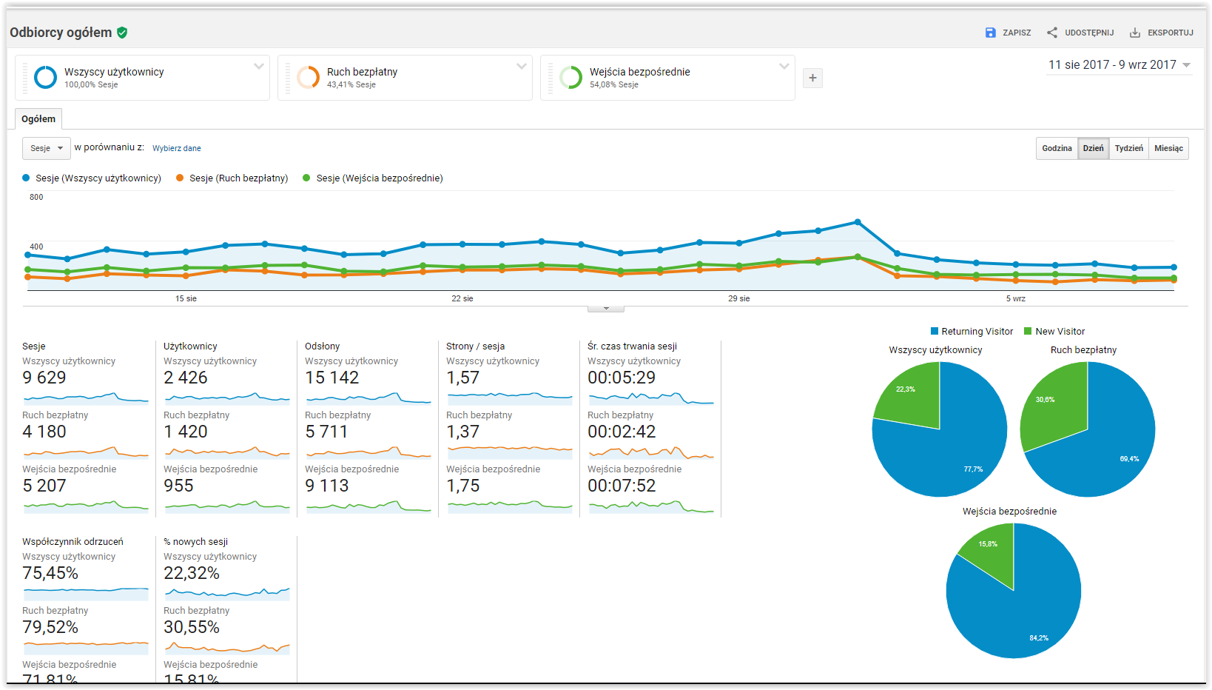Add a new segment with plus button
Image resolution: width=1212 pixels, height=690 pixels.
pos(812,78)
